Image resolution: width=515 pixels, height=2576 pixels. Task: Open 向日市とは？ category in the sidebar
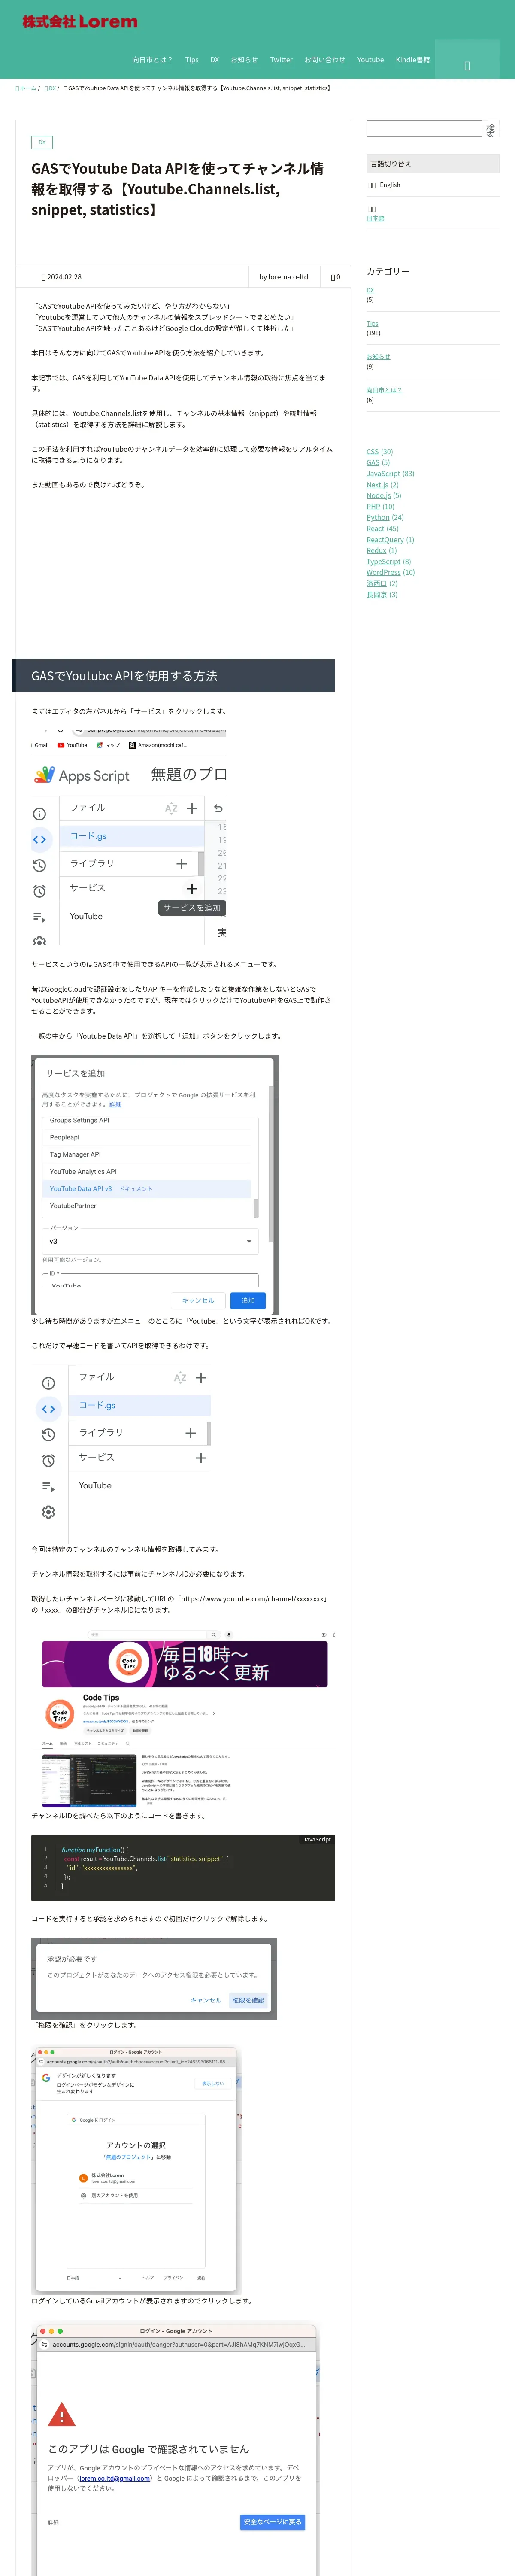click(x=384, y=390)
